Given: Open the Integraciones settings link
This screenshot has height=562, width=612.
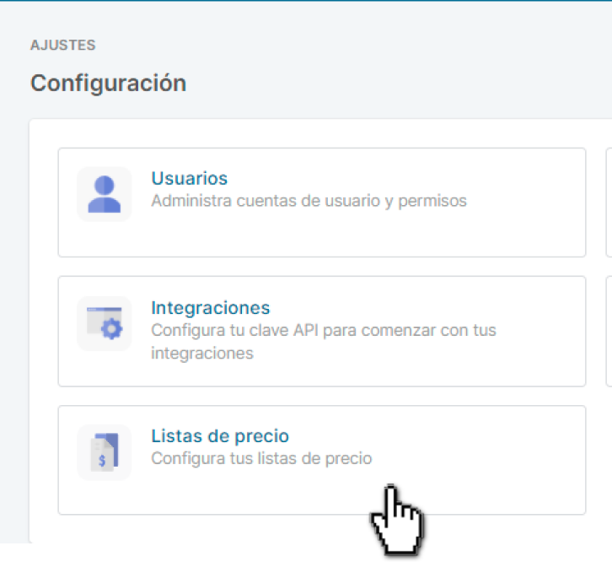Looking at the screenshot, I should point(211,308).
